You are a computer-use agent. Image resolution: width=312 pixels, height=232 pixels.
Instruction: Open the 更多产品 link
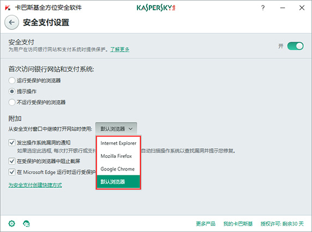tap(206, 224)
